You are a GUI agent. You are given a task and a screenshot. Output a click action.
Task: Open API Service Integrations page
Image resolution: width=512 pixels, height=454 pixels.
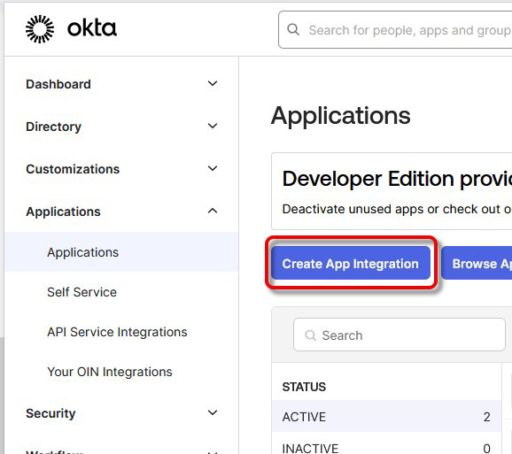click(x=117, y=332)
